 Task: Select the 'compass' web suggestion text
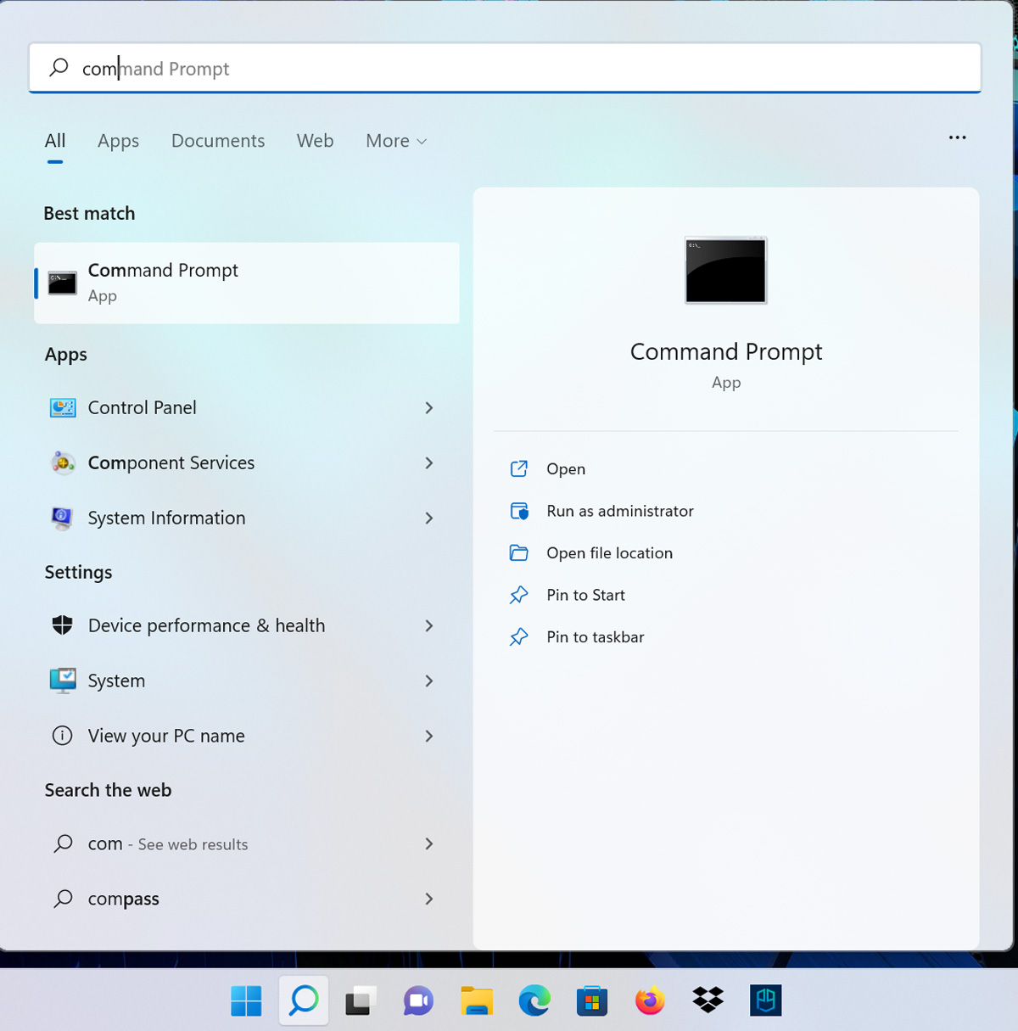(x=124, y=899)
